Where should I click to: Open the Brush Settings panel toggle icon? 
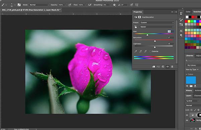(x=19, y=5)
